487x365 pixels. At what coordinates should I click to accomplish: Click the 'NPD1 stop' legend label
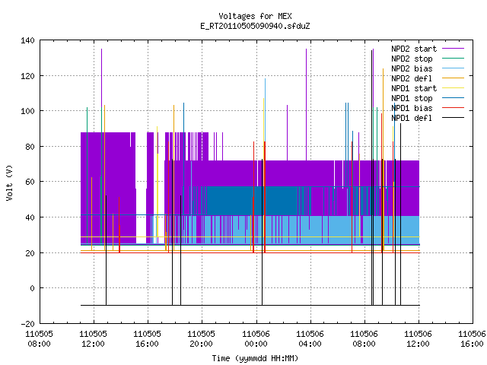coord(412,98)
